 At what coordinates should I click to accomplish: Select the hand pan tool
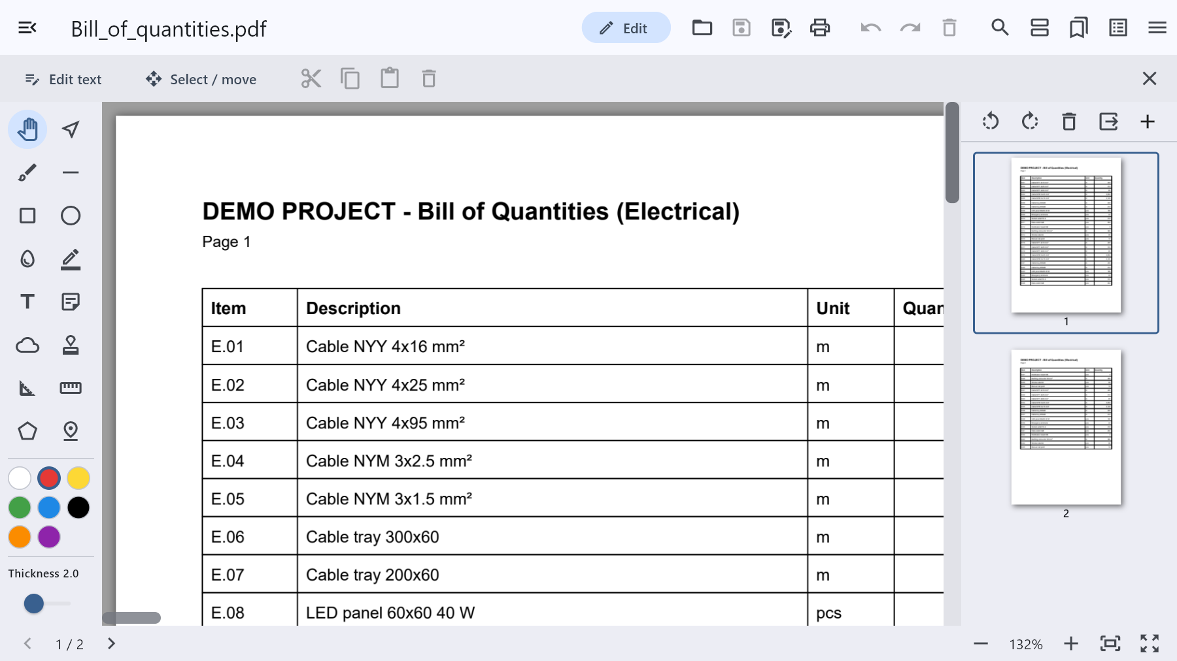click(x=27, y=129)
